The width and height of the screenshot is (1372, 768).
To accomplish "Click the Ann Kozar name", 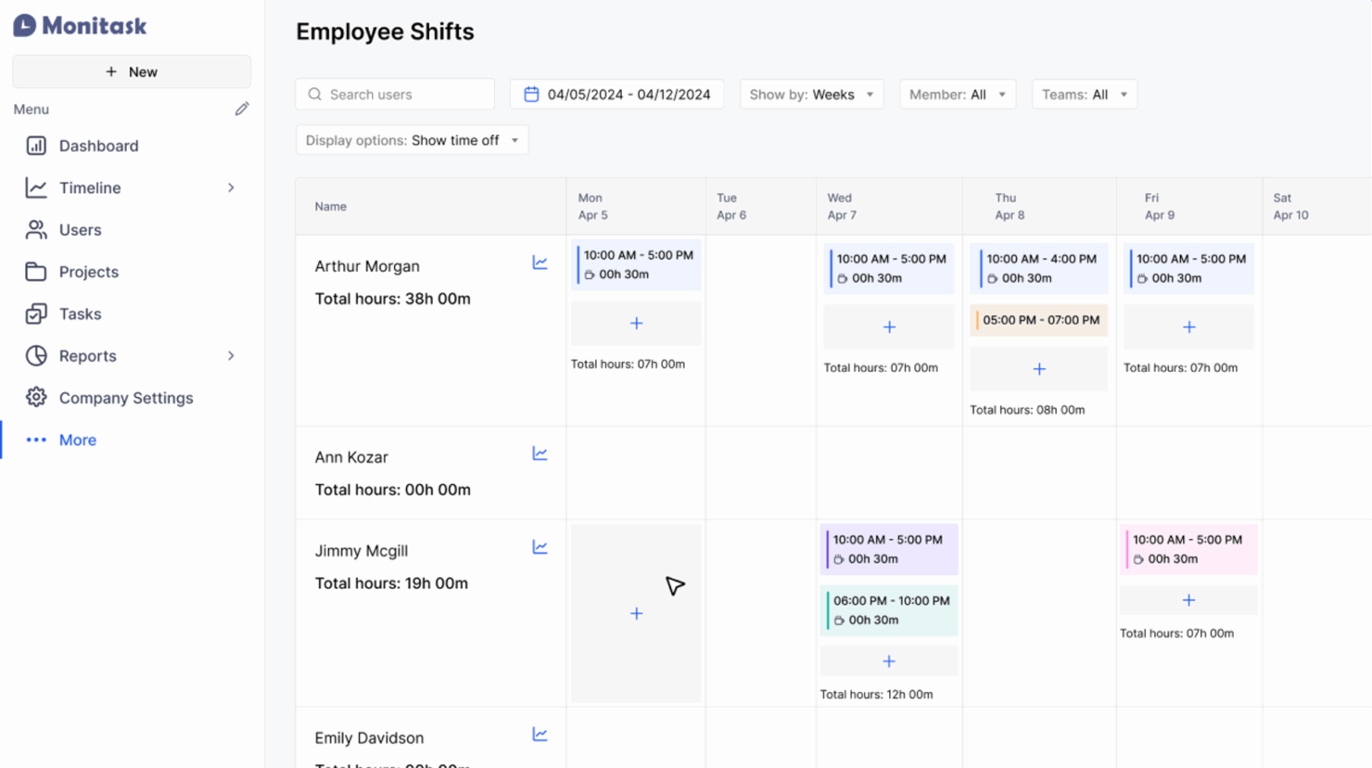I will [x=351, y=457].
